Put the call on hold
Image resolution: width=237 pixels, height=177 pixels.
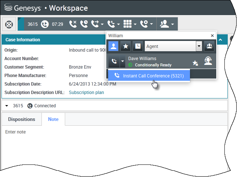[x=84, y=24]
